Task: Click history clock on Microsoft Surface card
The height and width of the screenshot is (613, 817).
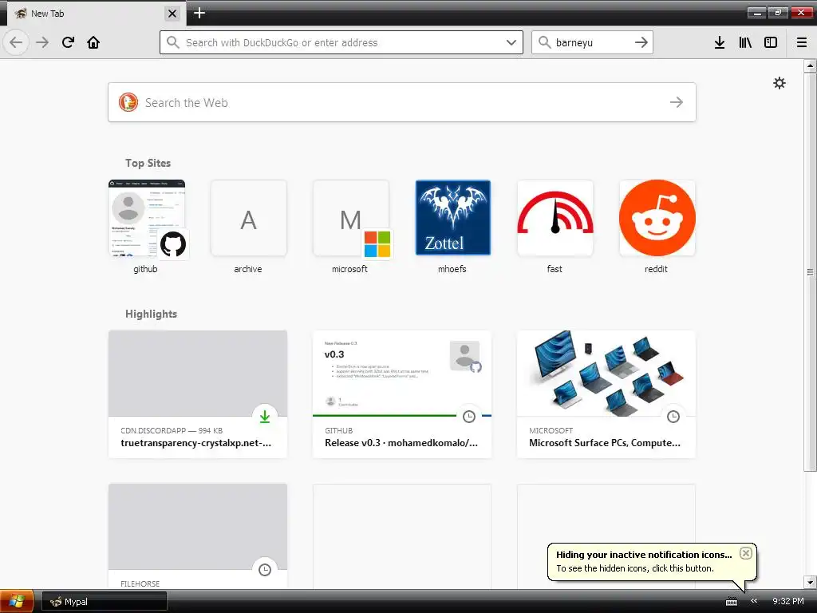Action: [x=673, y=417]
